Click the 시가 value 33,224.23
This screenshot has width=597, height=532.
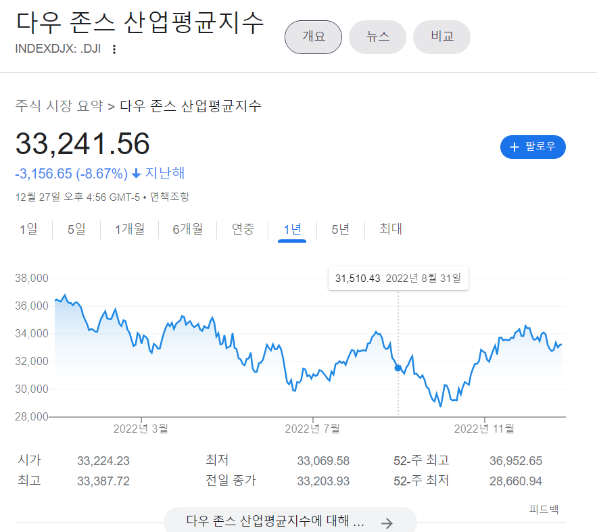coord(103,461)
